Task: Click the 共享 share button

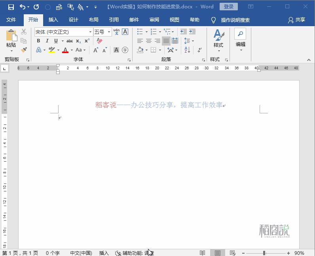Action: tap(297, 20)
